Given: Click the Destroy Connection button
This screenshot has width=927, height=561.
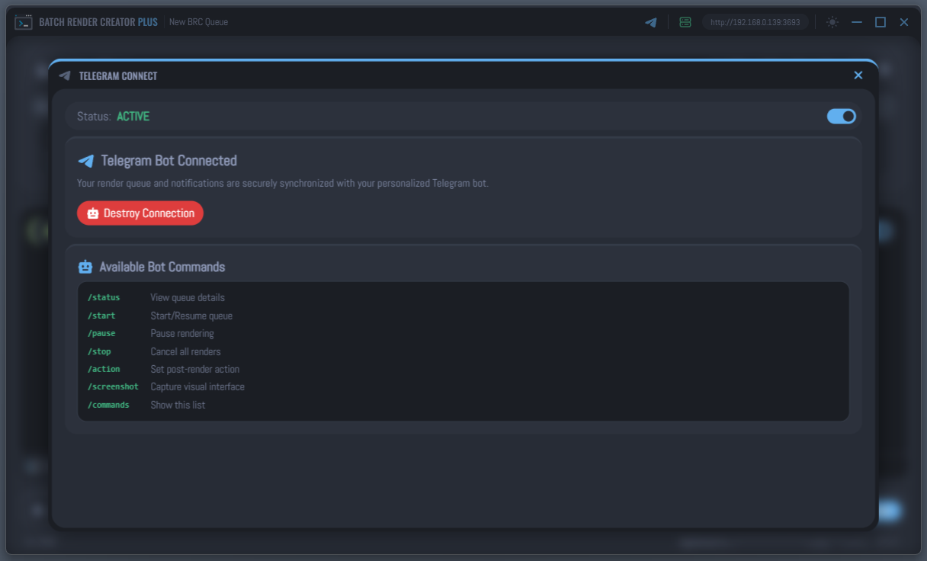Looking at the screenshot, I should click(x=140, y=213).
